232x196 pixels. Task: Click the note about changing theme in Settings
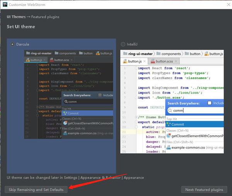[x=75, y=177]
